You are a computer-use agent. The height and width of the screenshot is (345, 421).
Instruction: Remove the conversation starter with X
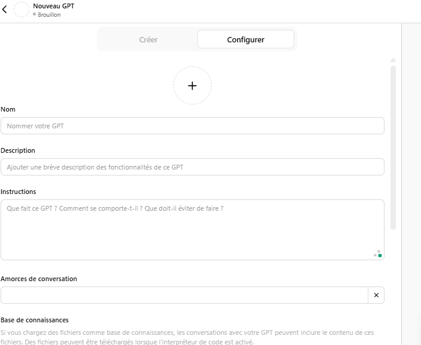point(376,295)
